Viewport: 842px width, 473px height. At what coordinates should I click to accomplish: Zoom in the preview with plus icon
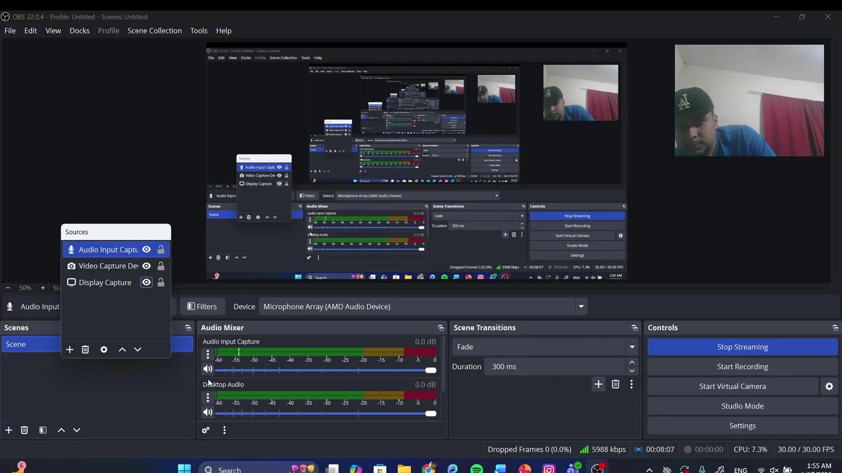point(43,288)
